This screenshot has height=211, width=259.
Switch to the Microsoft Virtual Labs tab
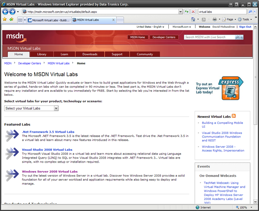[x=49, y=20]
